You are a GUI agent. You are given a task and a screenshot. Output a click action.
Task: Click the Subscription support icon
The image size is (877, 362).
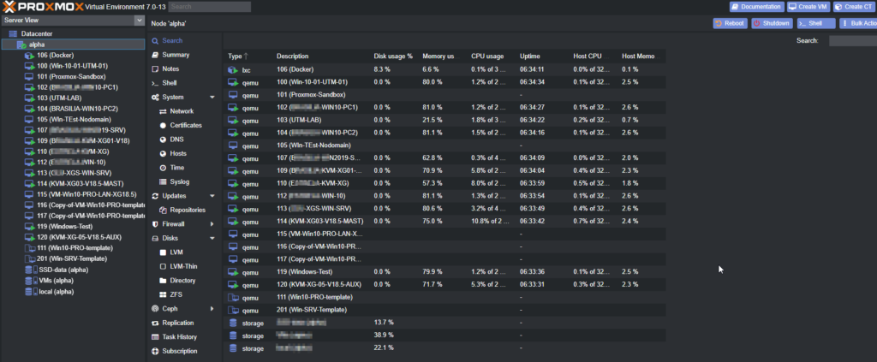[x=156, y=351]
